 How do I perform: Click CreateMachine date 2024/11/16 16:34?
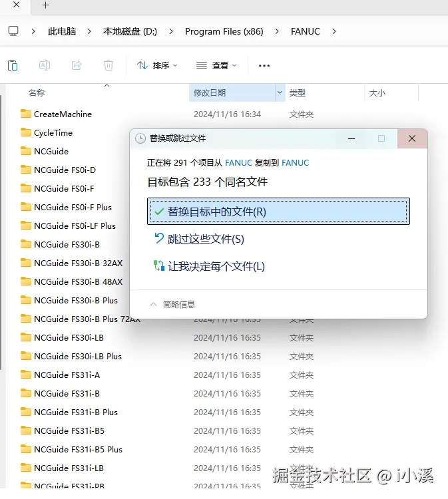228,114
